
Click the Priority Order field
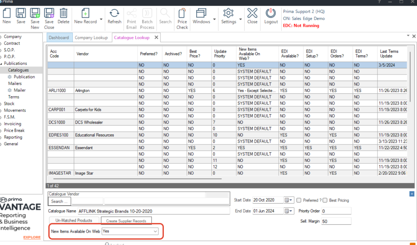point(336,211)
